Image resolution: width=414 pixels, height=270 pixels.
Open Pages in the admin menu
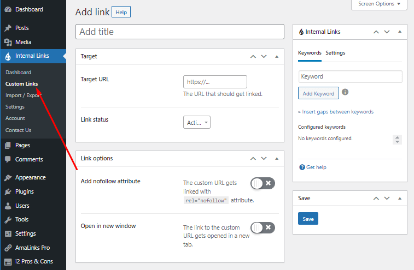pyautogui.click(x=23, y=145)
